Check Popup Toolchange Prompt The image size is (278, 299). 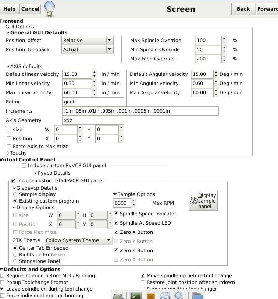coord(3,282)
